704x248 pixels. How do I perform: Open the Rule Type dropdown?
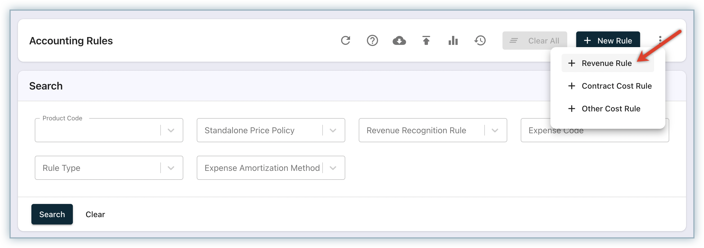pyautogui.click(x=171, y=168)
